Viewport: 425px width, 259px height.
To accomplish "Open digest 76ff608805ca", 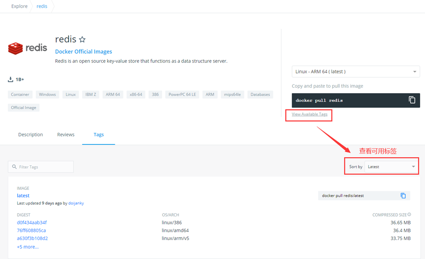I will tap(31, 230).
